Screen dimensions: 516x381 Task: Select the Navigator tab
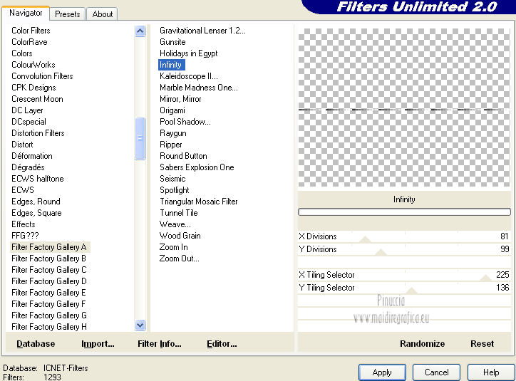point(26,13)
